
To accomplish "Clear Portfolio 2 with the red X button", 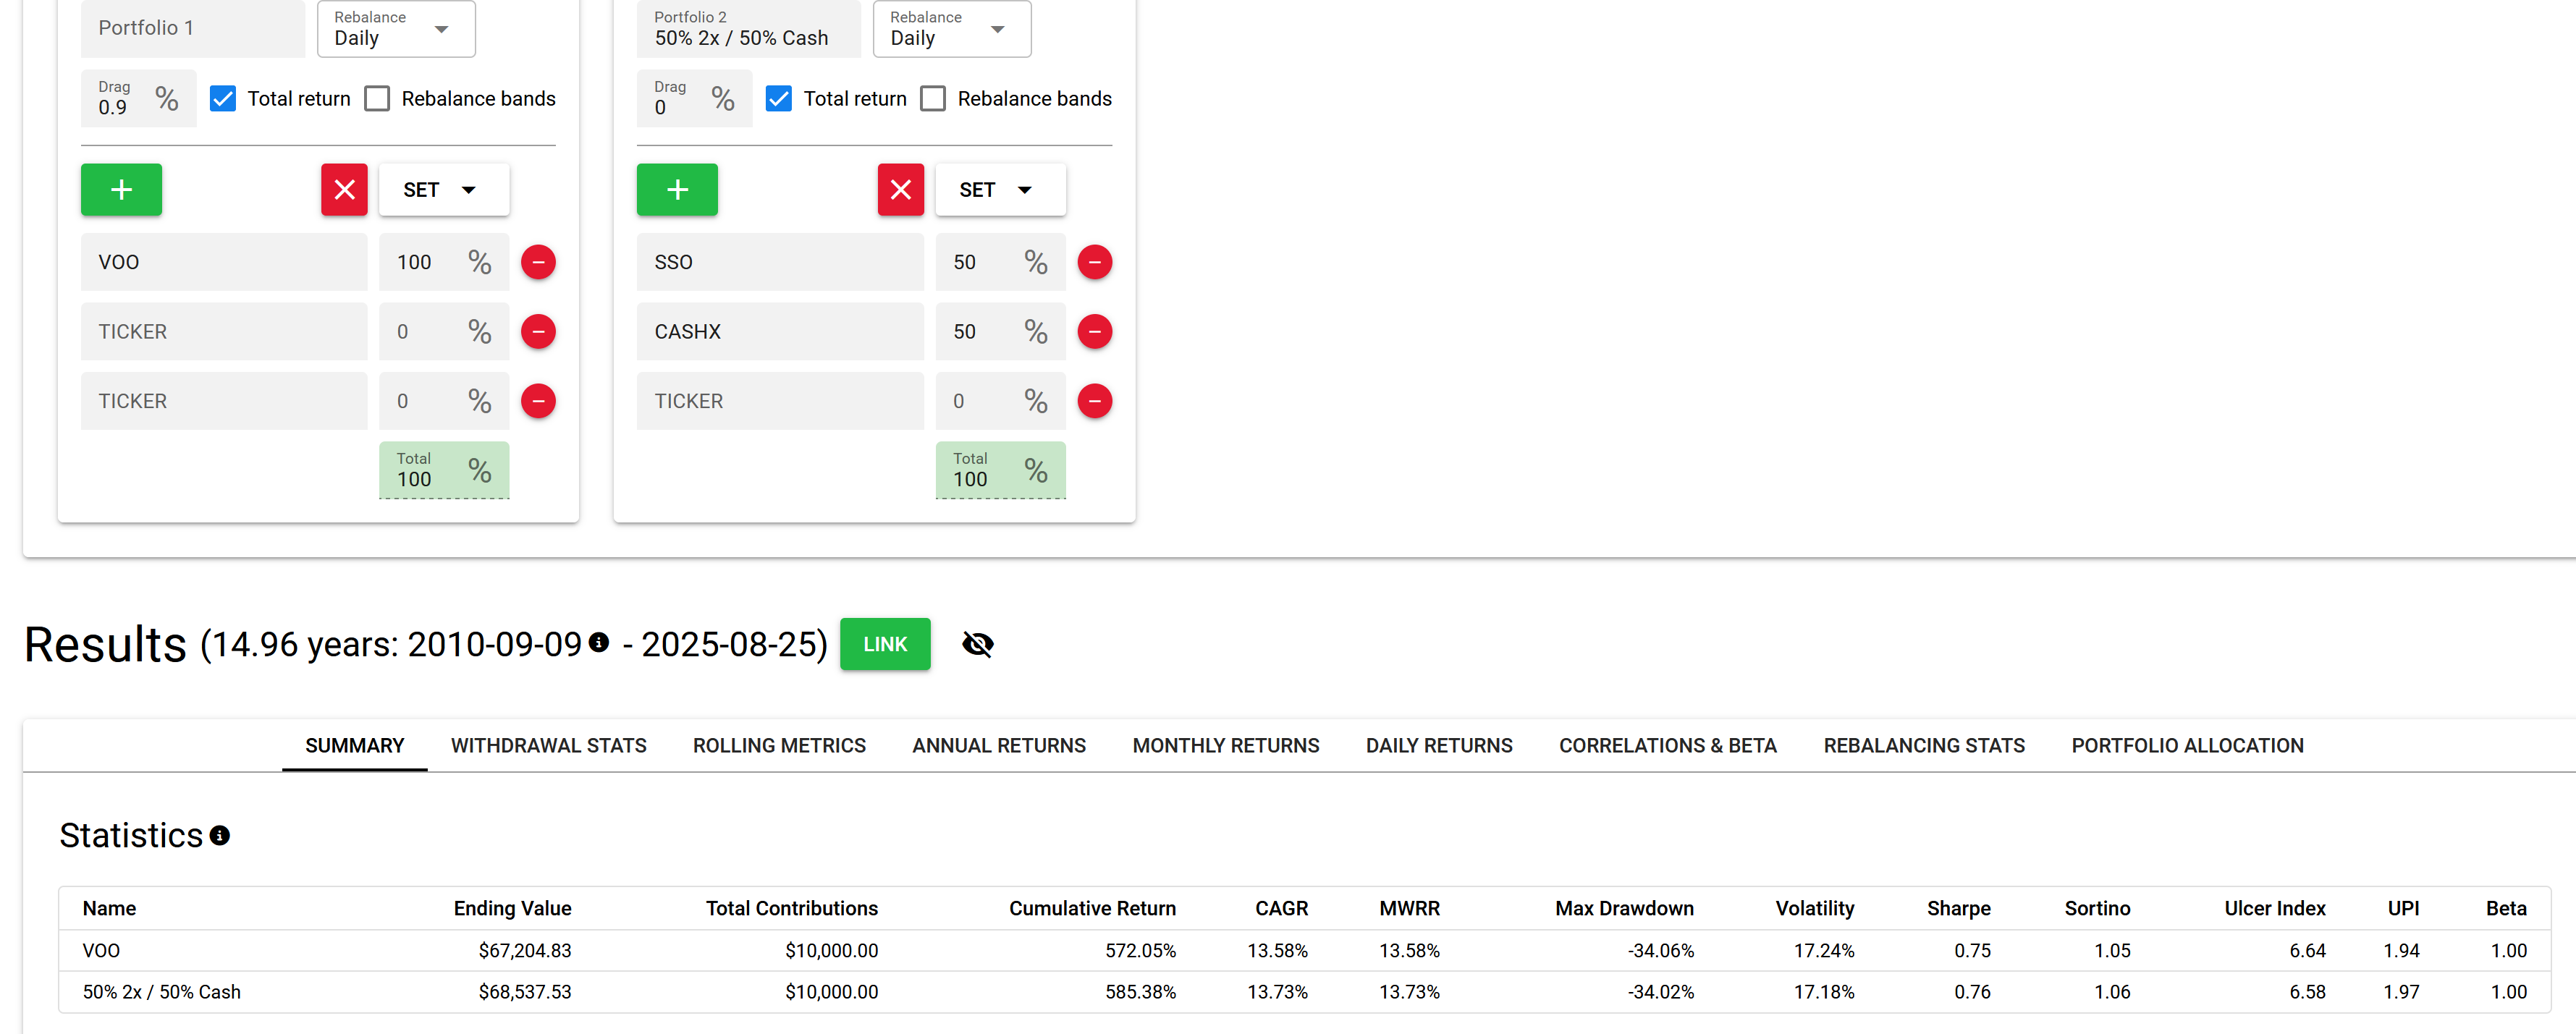I will 900,189.
